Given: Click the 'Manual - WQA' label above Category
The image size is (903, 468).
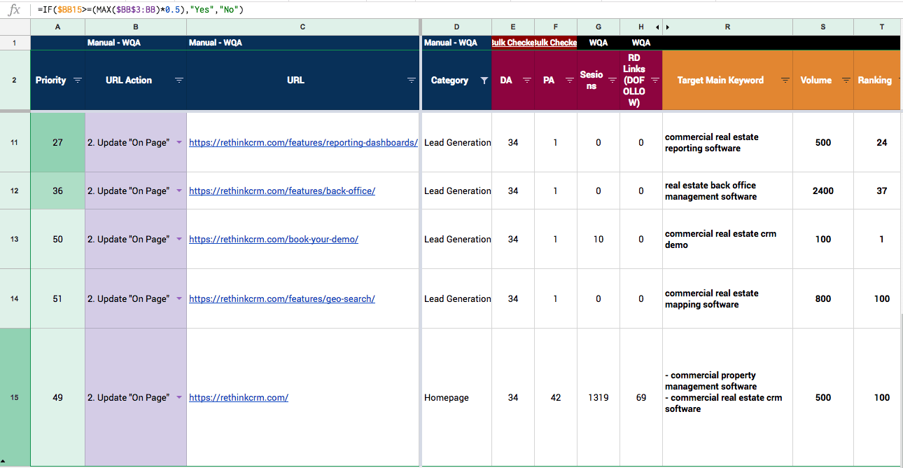Looking at the screenshot, I should [x=451, y=43].
